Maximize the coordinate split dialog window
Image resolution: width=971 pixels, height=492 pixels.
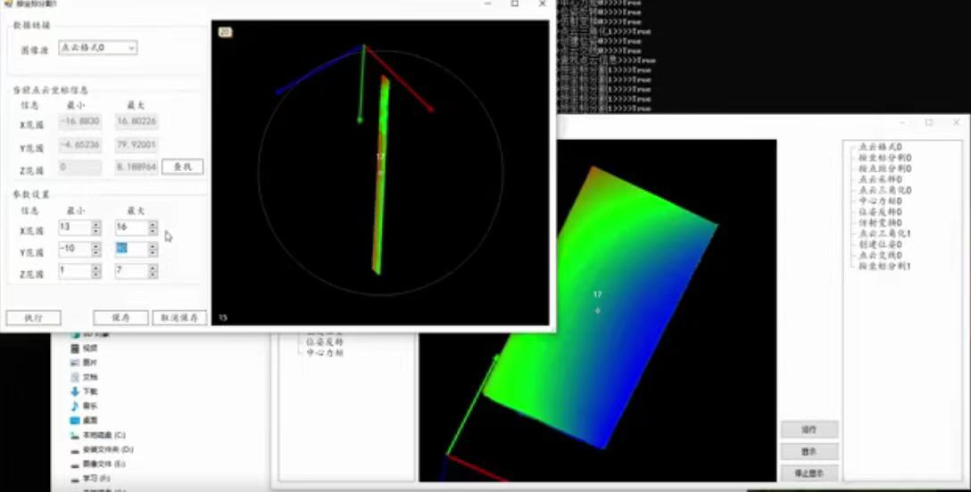point(515,4)
